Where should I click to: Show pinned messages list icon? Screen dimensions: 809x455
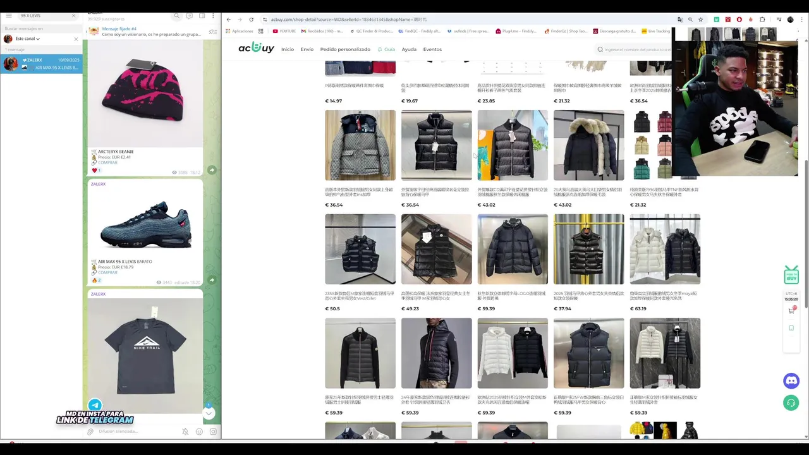coord(212,32)
